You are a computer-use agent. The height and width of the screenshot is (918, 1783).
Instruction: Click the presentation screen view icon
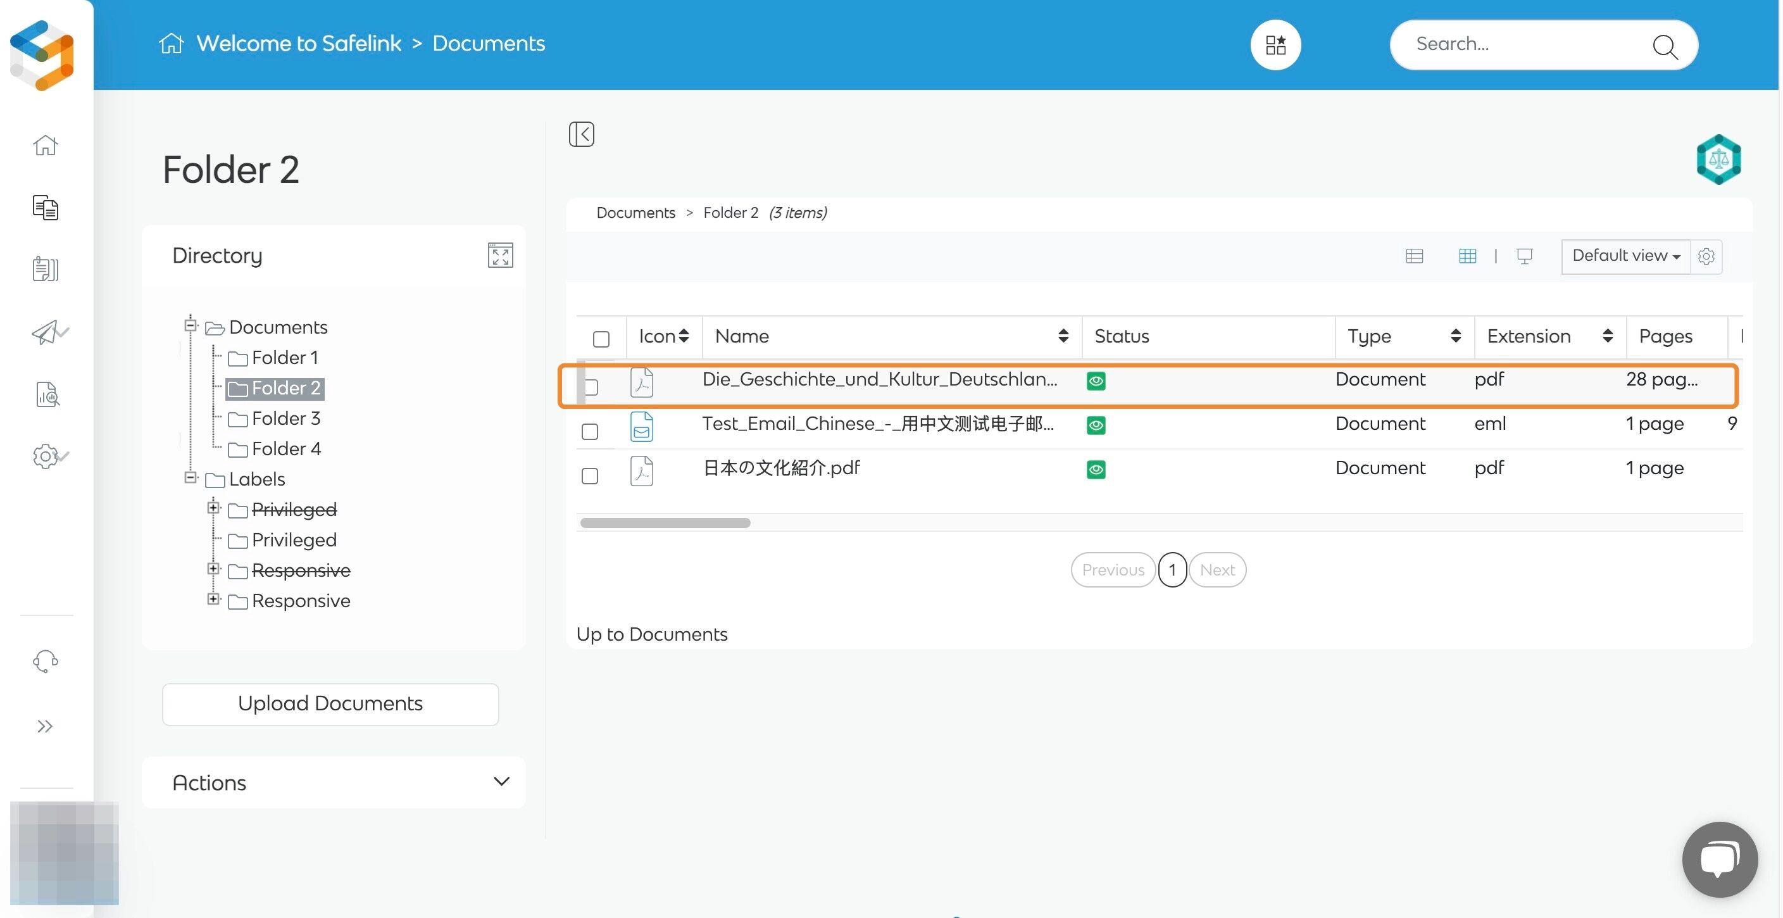pos(1524,256)
